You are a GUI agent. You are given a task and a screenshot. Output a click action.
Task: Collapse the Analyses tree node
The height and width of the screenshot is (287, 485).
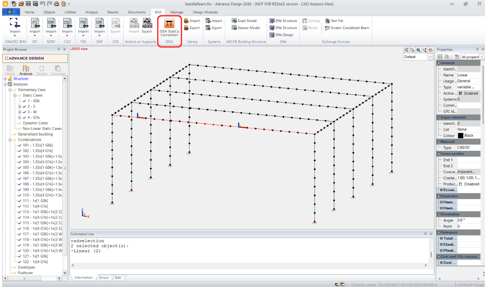(x=5, y=84)
